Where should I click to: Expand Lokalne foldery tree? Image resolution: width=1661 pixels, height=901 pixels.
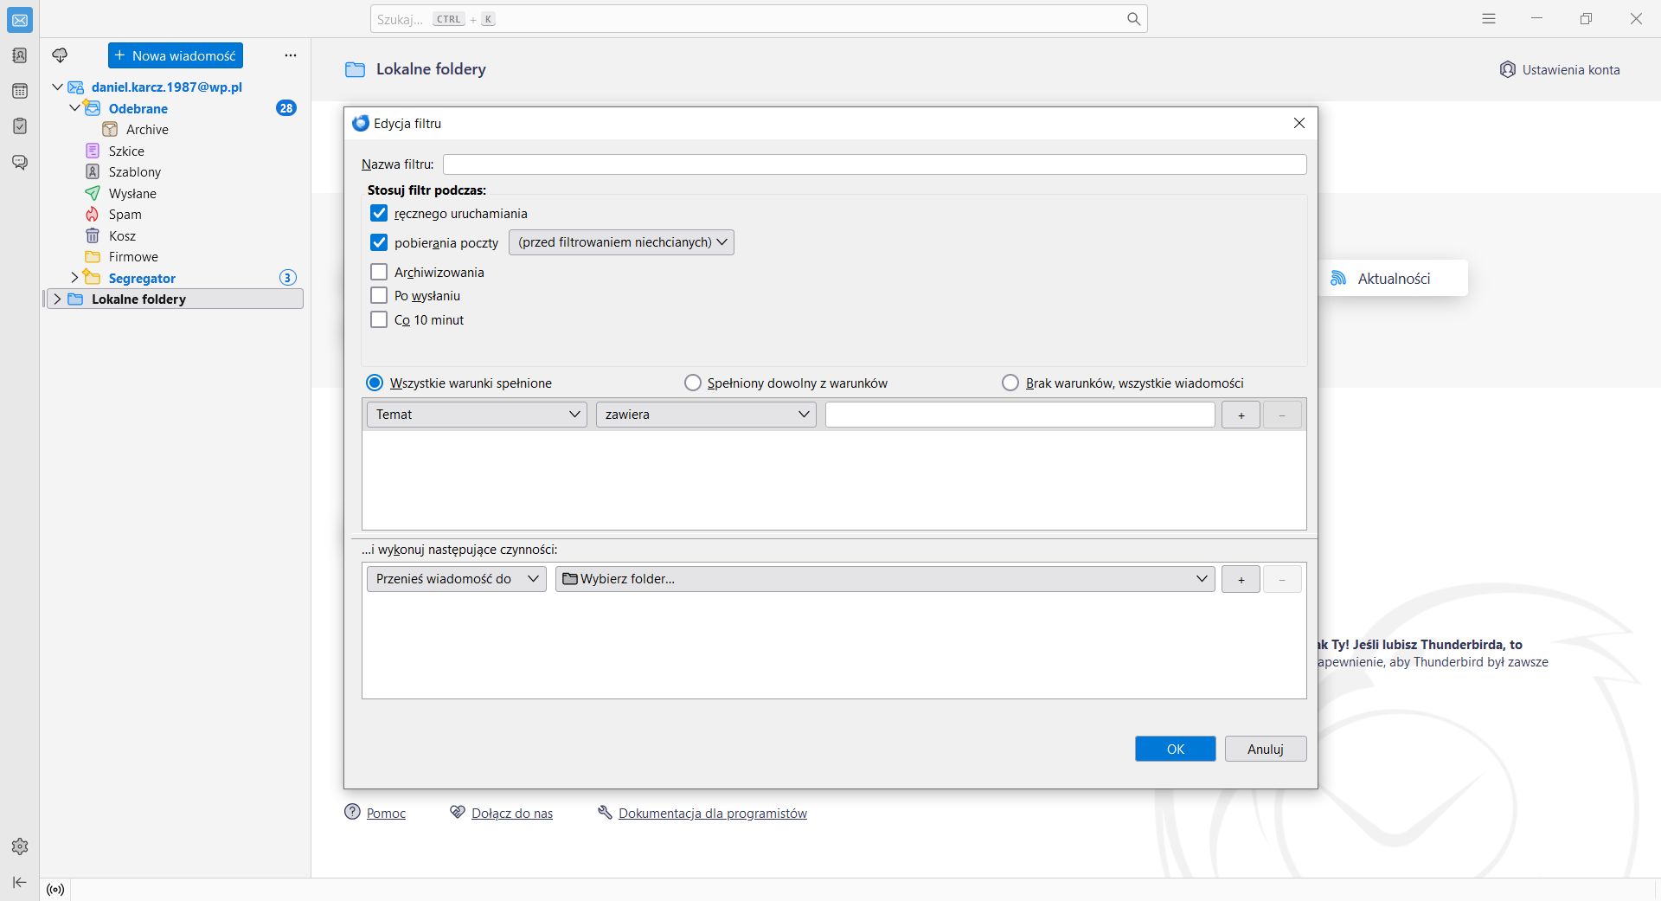coord(57,299)
